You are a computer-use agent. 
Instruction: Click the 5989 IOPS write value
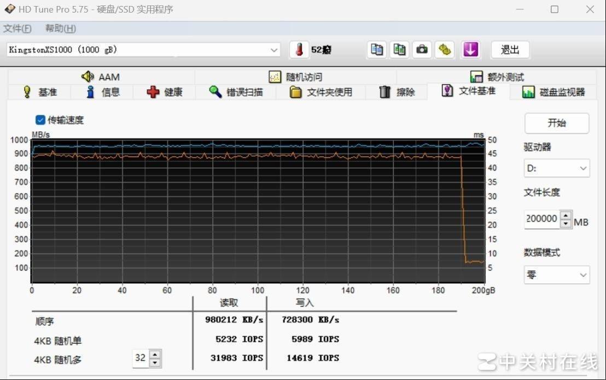[x=316, y=339]
